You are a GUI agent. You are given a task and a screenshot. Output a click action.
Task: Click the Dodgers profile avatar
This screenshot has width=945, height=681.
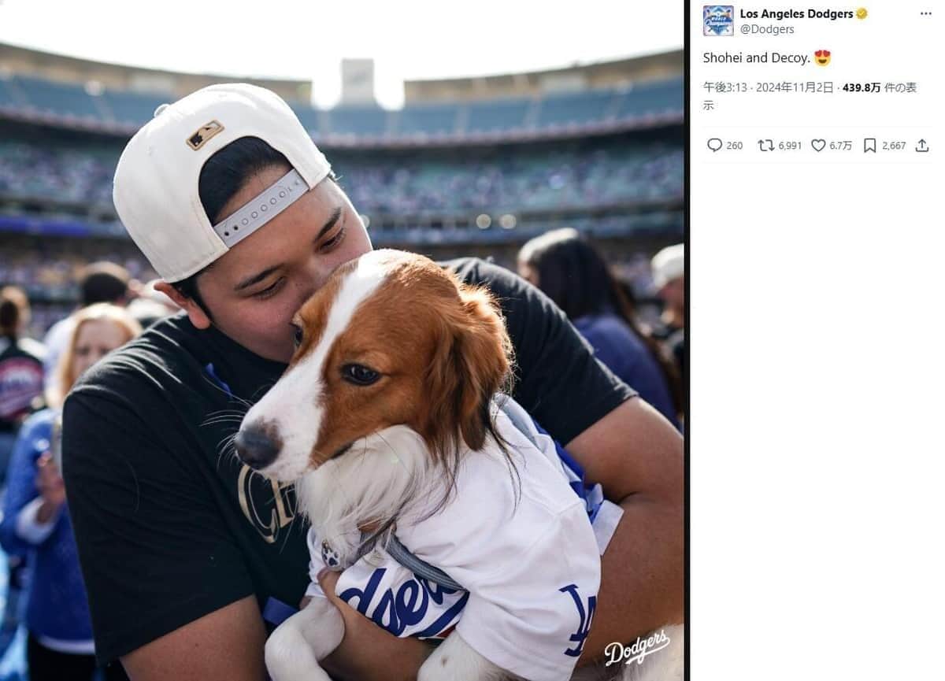coord(717,20)
